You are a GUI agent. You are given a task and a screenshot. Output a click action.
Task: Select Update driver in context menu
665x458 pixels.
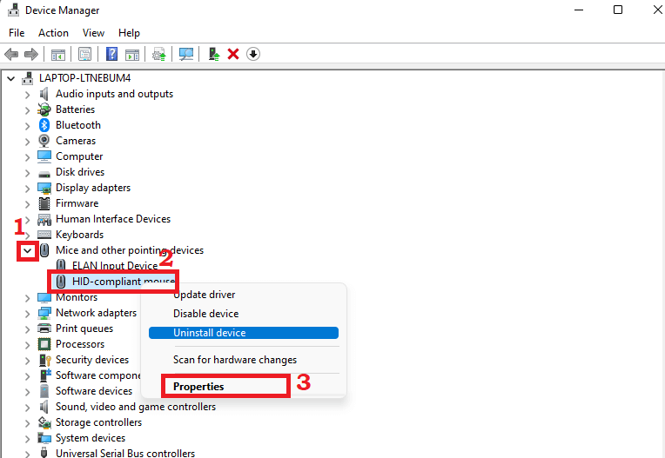(204, 295)
